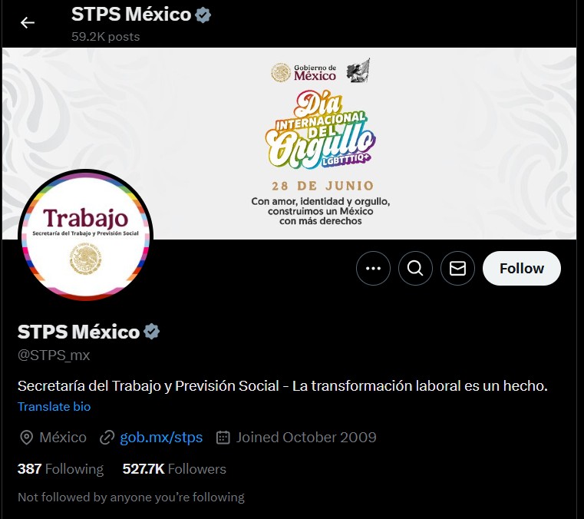Click the location pin icon near México
This screenshot has height=519, width=584.
(26, 438)
